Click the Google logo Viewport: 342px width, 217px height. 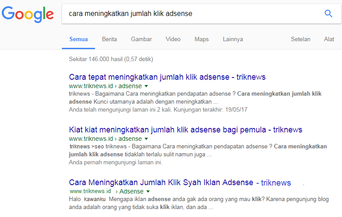[28, 14]
